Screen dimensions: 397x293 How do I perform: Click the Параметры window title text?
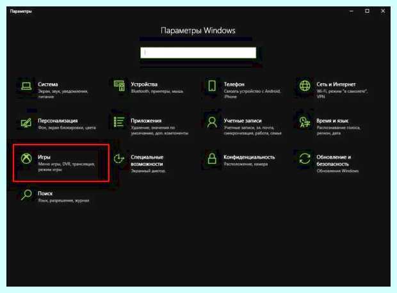click(x=20, y=11)
